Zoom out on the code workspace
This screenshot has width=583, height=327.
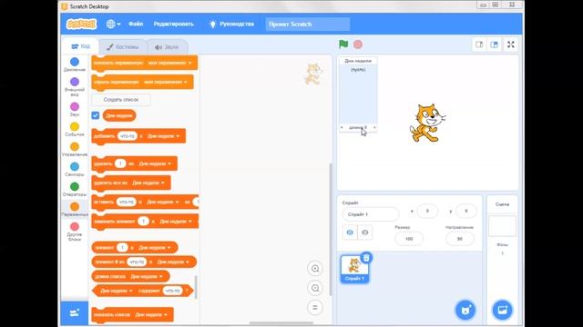tap(315, 288)
